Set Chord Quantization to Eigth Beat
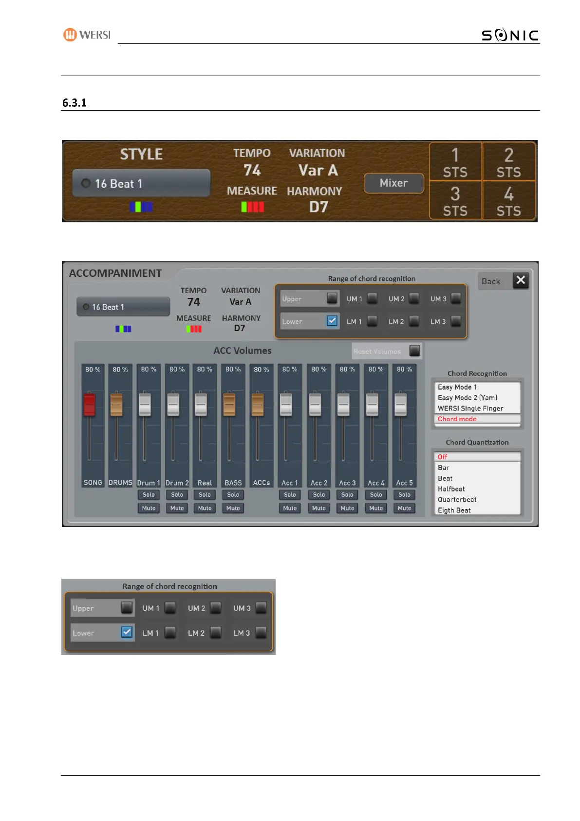Viewport: 580px width, 821px height. (x=477, y=510)
